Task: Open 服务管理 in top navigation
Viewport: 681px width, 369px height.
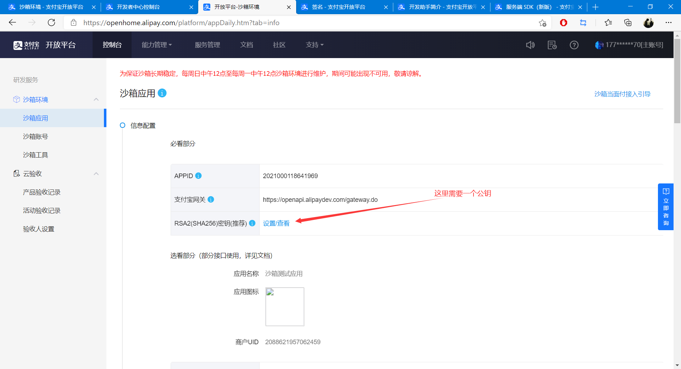Action: click(x=207, y=45)
